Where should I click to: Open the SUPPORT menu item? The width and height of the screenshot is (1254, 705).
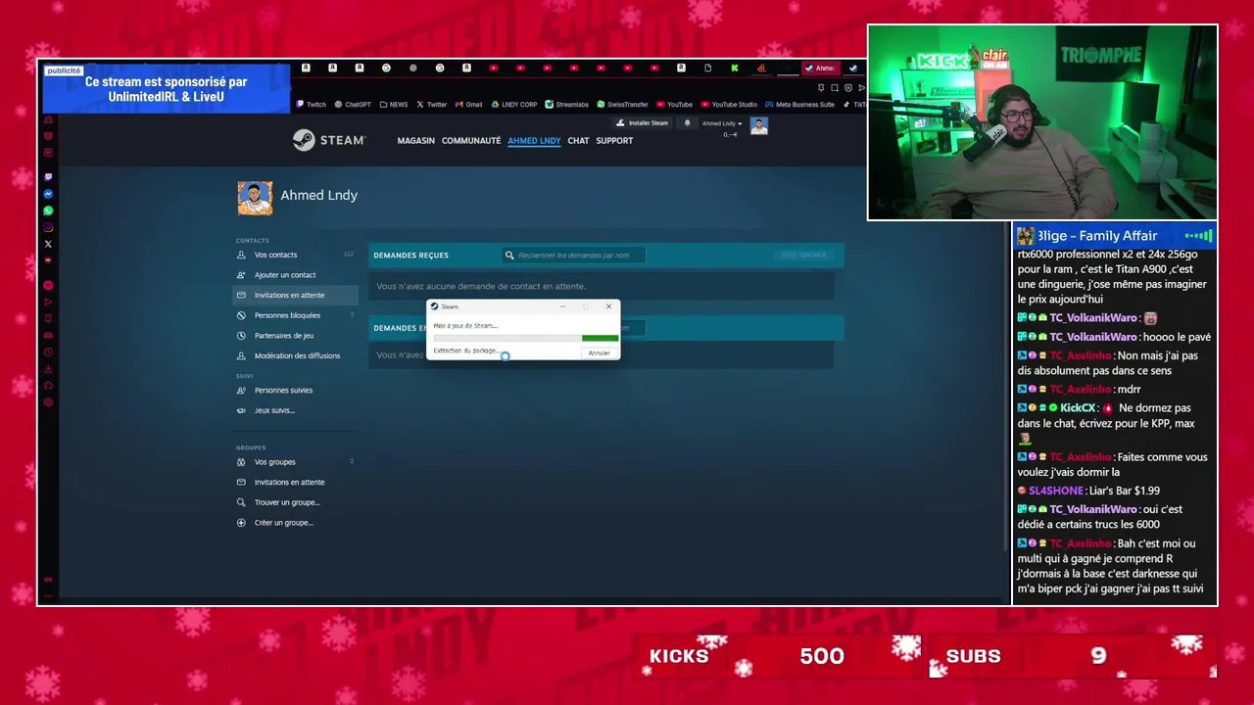tap(614, 141)
